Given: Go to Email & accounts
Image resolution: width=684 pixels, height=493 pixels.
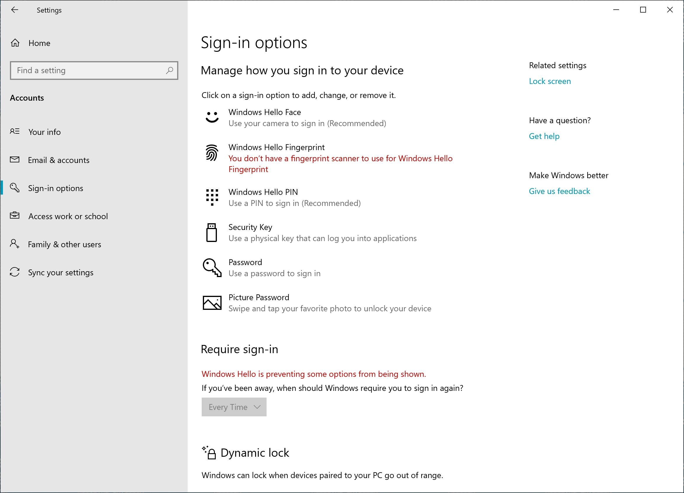Looking at the screenshot, I should click(x=59, y=160).
